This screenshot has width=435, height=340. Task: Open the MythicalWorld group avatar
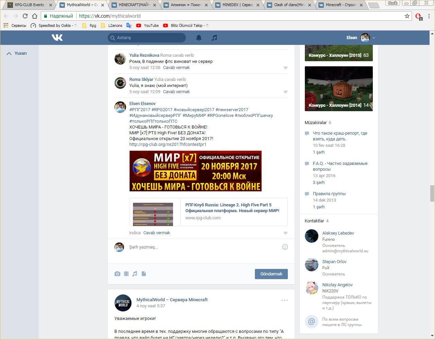(123, 303)
